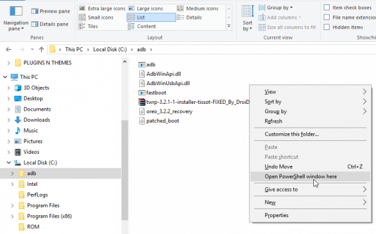Select the fastboot application file
The height and width of the screenshot is (234, 376).
[152, 93]
